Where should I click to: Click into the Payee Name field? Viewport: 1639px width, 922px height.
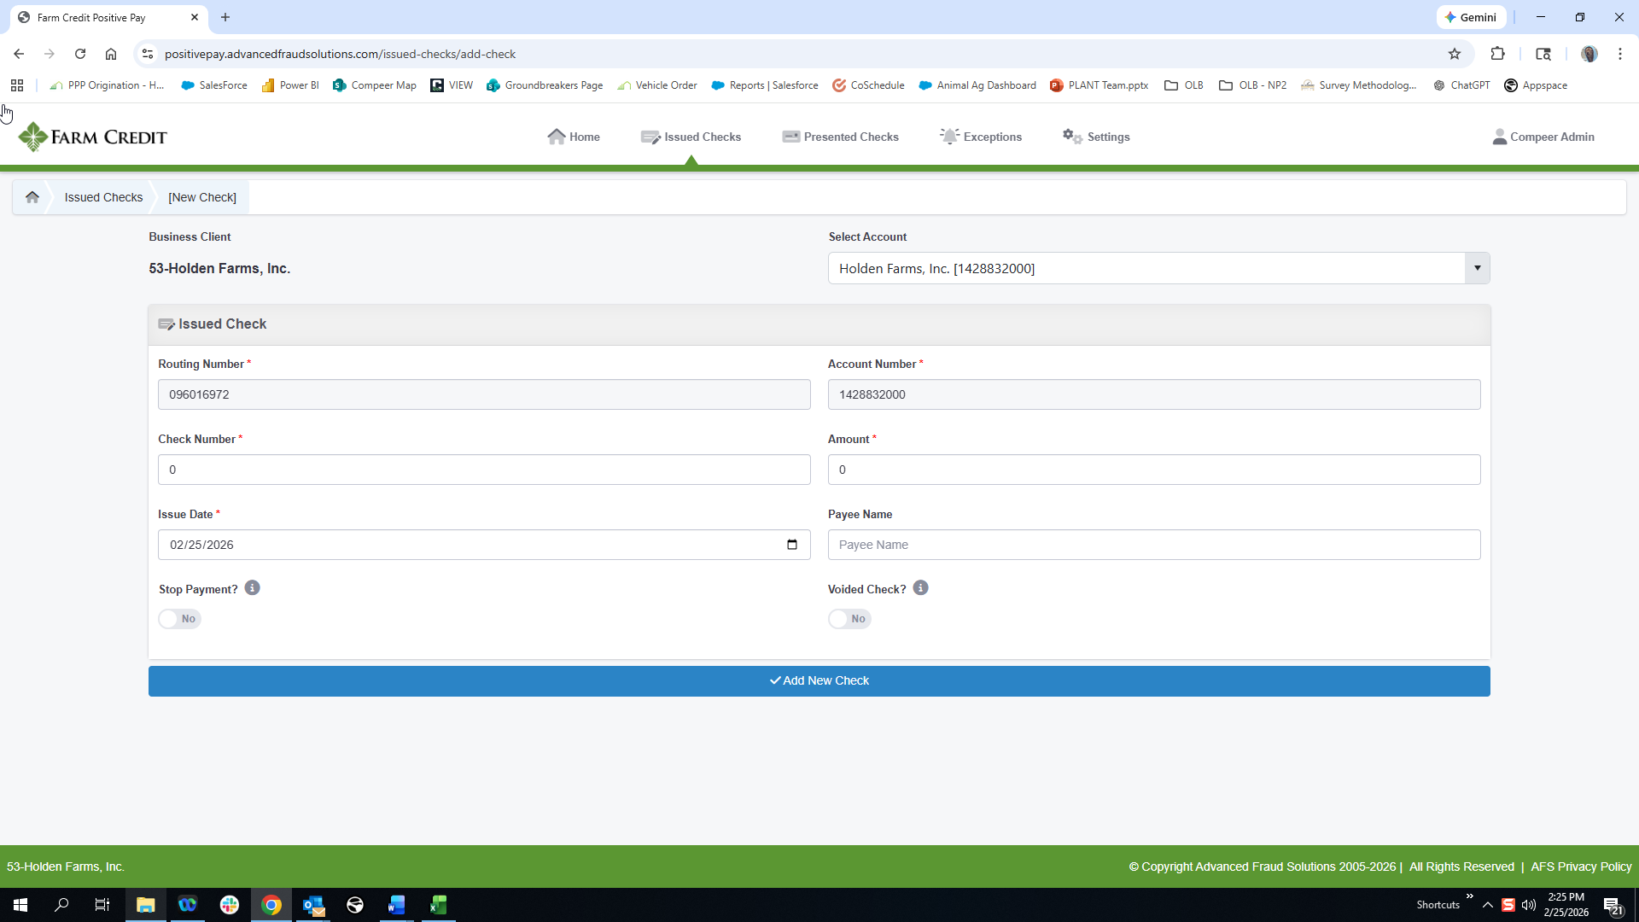pyautogui.click(x=1153, y=545)
